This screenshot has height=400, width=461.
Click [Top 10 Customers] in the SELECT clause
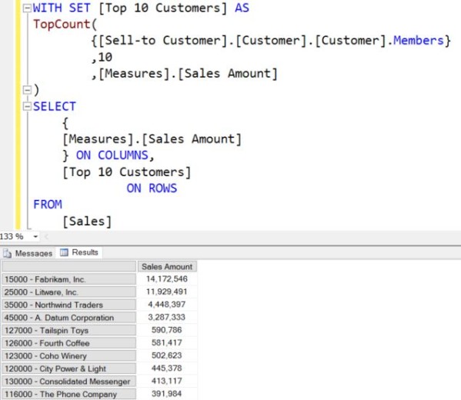(x=127, y=172)
